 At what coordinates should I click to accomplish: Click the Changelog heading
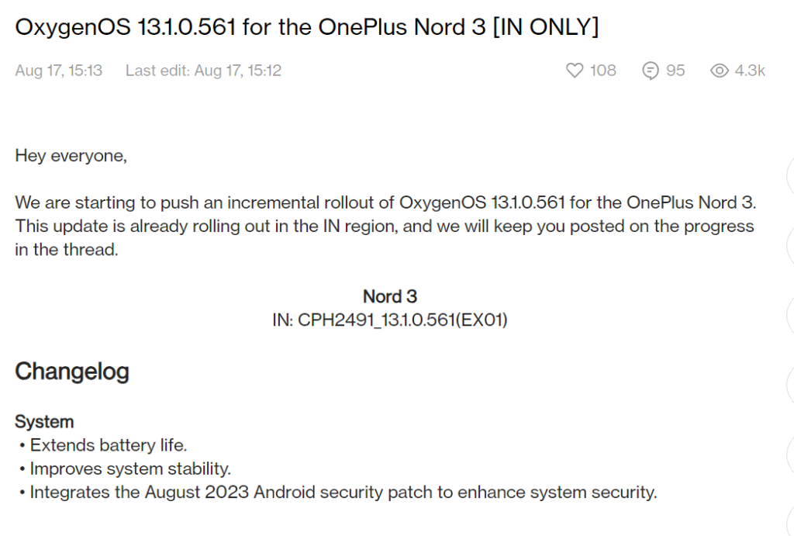72,372
